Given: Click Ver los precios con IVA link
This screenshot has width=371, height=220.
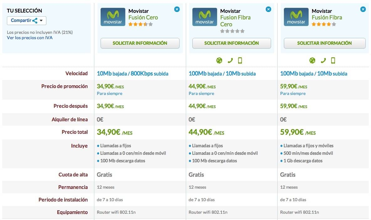Looking at the screenshot, I should 29,38.
